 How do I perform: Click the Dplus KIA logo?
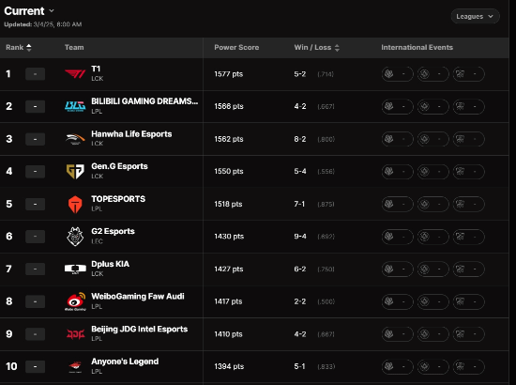pyautogui.click(x=75, y=269)
